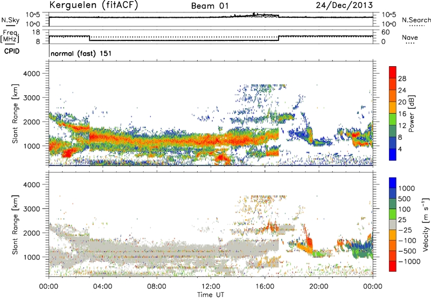Select the "16:00" time tick label
This screenshot has height=298, width=431.
pos(265,287)
